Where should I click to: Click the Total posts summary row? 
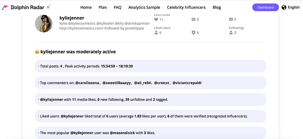(151, 66)
